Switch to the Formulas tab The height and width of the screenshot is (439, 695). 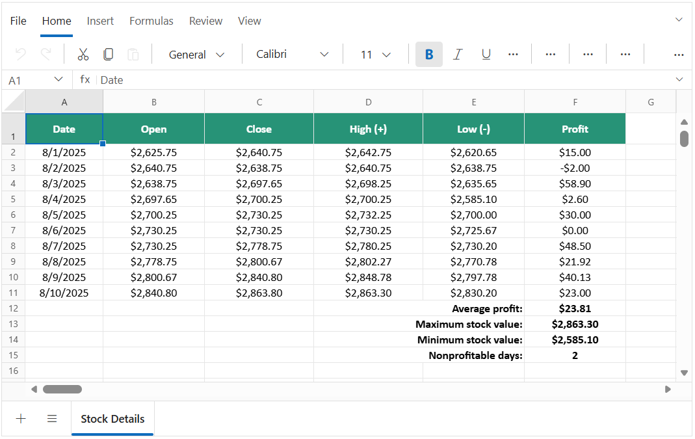click(151, 21)
